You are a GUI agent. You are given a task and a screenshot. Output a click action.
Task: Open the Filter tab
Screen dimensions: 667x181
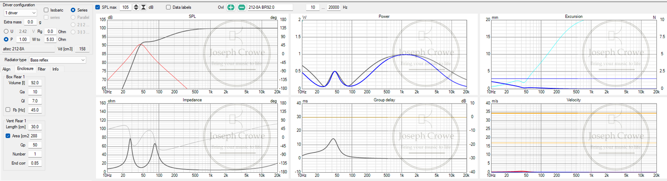42,69
